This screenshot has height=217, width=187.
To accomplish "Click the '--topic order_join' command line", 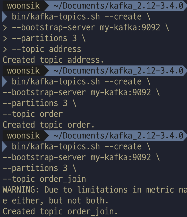I will click(x=44, y=179).
